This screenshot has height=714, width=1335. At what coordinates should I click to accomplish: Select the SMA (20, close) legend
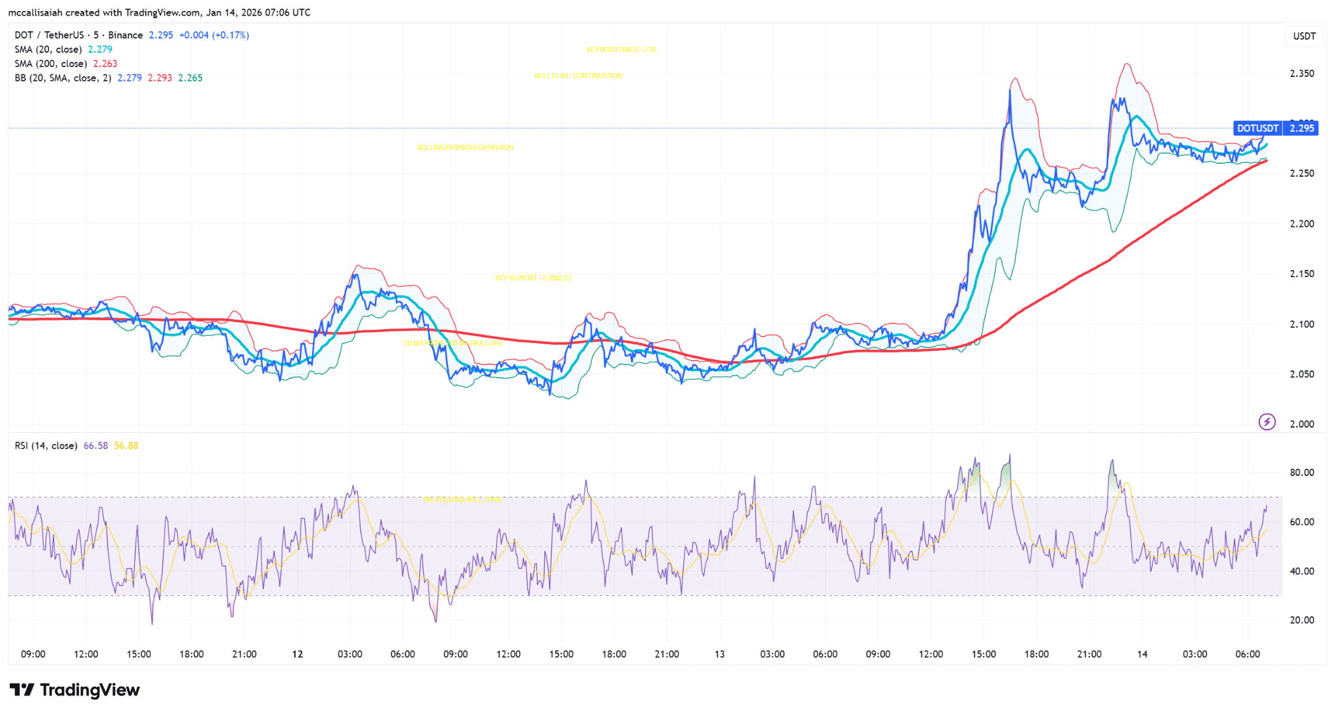click(48, 50)
